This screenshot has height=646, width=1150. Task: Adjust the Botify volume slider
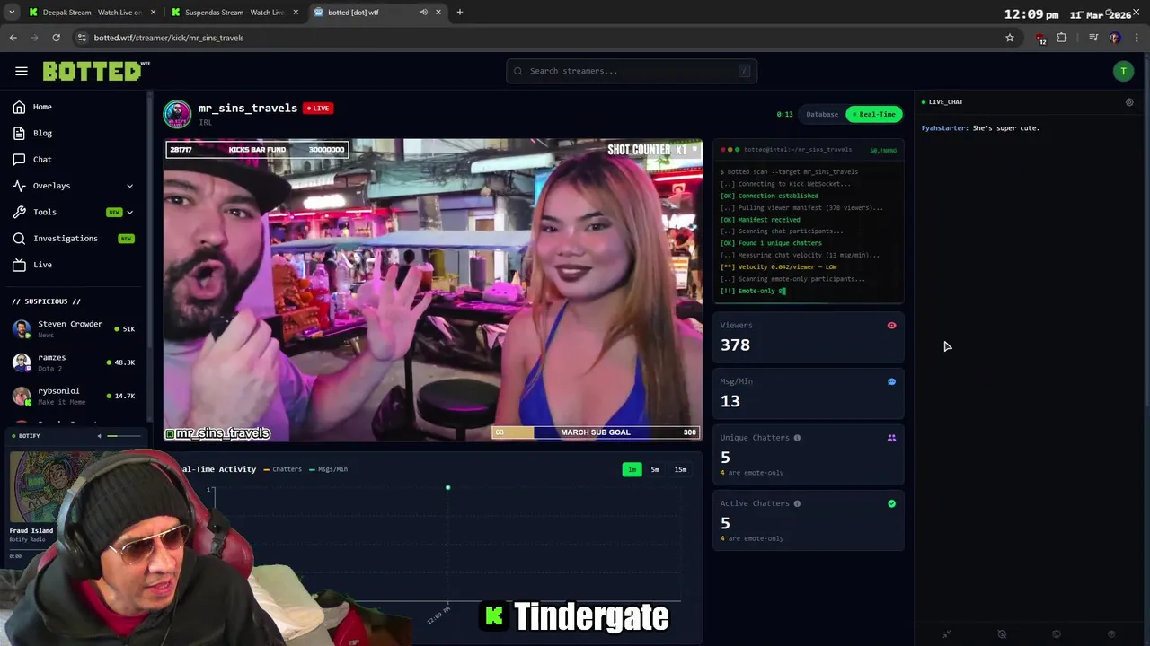coord(124,436)
